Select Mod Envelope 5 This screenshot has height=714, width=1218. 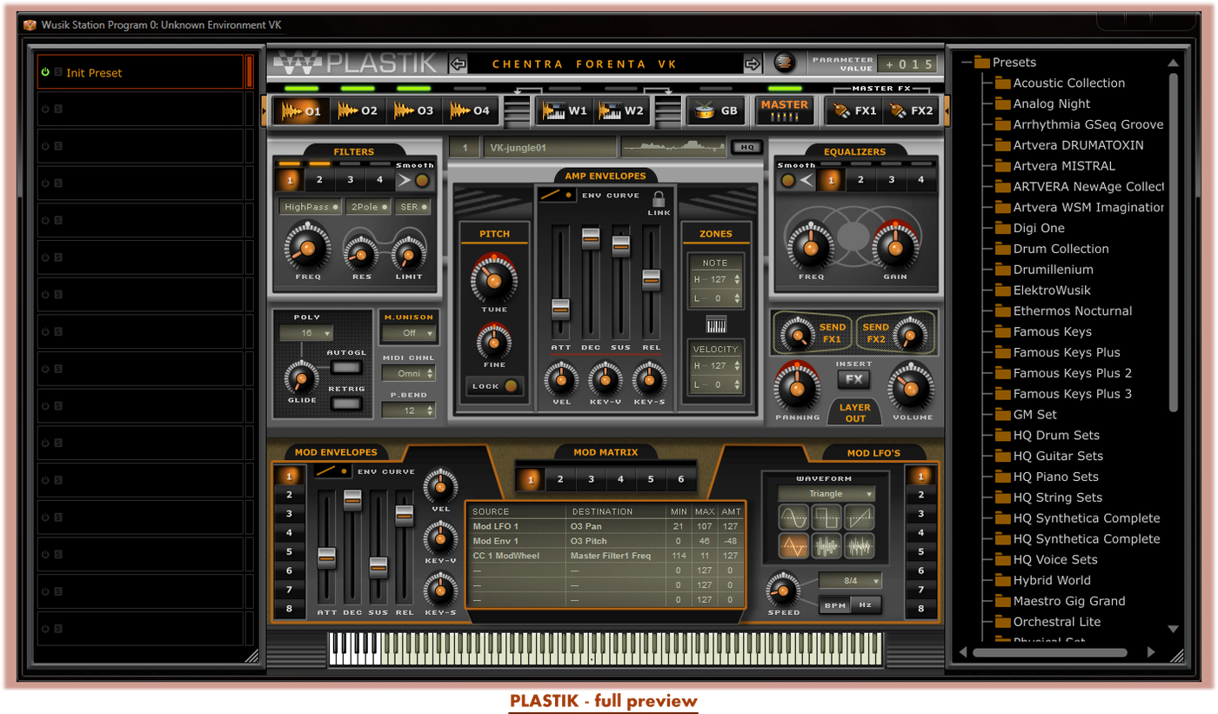(290, 551)
